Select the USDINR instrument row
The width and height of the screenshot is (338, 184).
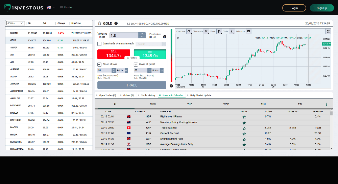[49, 33]
